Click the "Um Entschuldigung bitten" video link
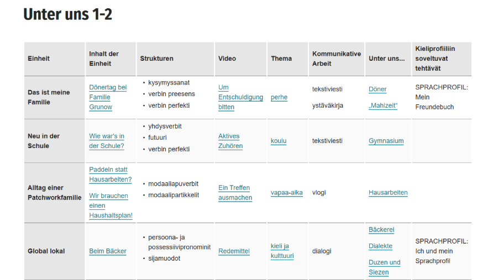Image resolution: width=498 pixels, height=280 pixels. (x=240, y=97)
